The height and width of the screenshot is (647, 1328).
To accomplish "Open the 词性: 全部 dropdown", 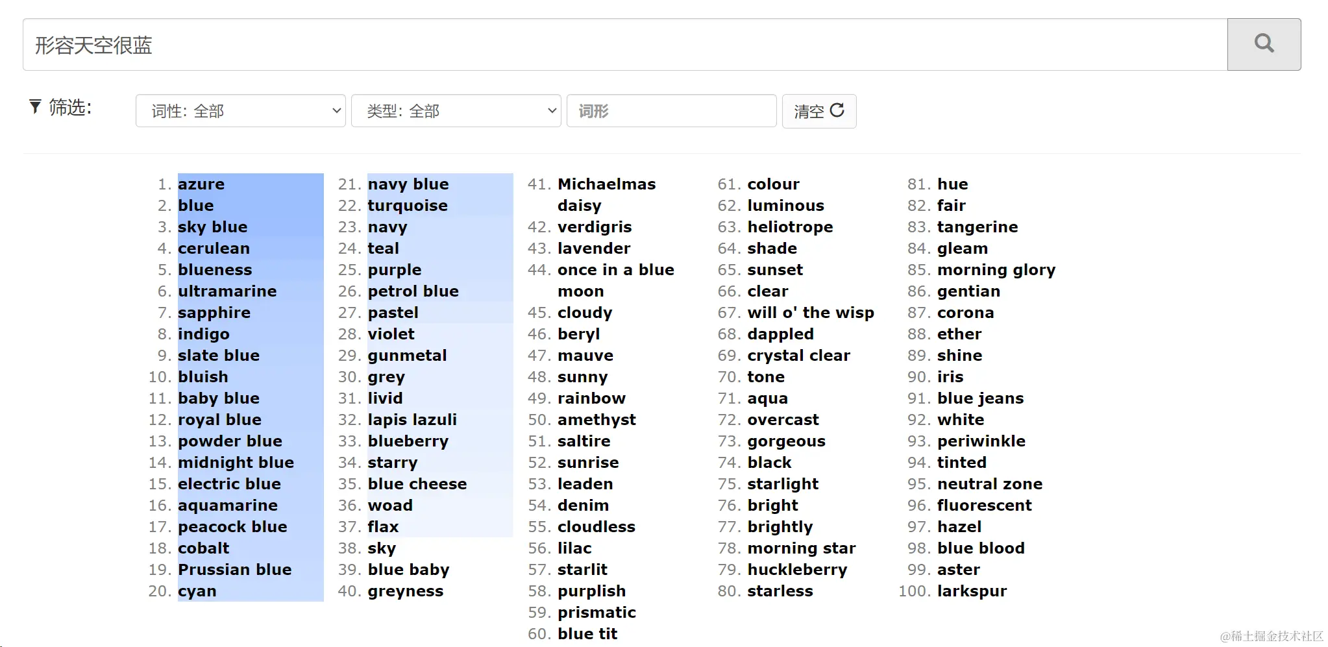I will coord(240,110).
